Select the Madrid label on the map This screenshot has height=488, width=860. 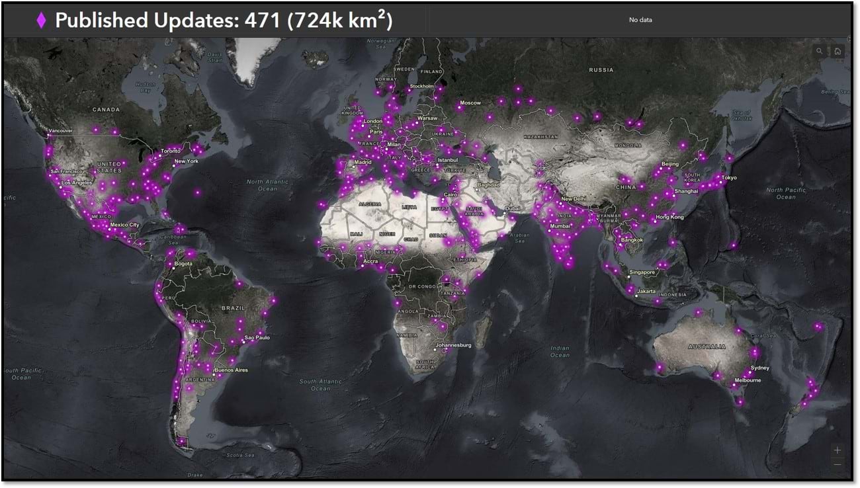[x=363, y=162]
